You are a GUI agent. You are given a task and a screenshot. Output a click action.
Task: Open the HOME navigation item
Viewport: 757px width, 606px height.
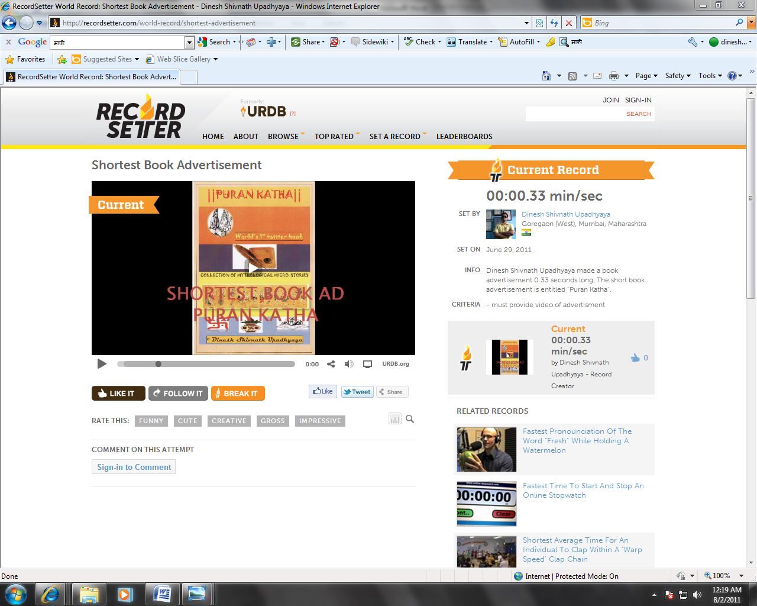213,136
